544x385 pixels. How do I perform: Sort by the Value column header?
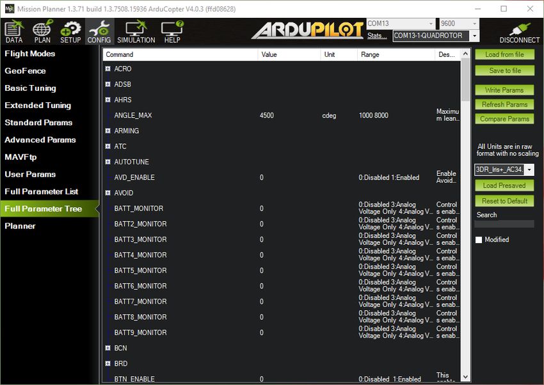point(289,54)
